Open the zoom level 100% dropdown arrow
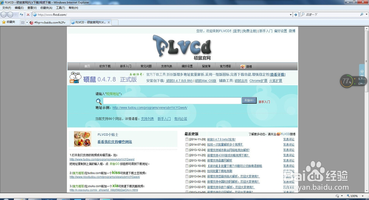The width and height of the screenshot is (369, 200). click(x=363, y=196)
